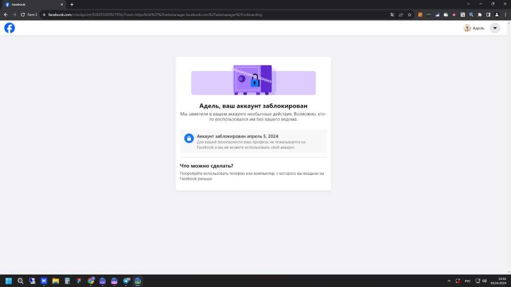The image size is (511, 287).
Task: Open the dark teal bar extension
Action: coord(429,14)
